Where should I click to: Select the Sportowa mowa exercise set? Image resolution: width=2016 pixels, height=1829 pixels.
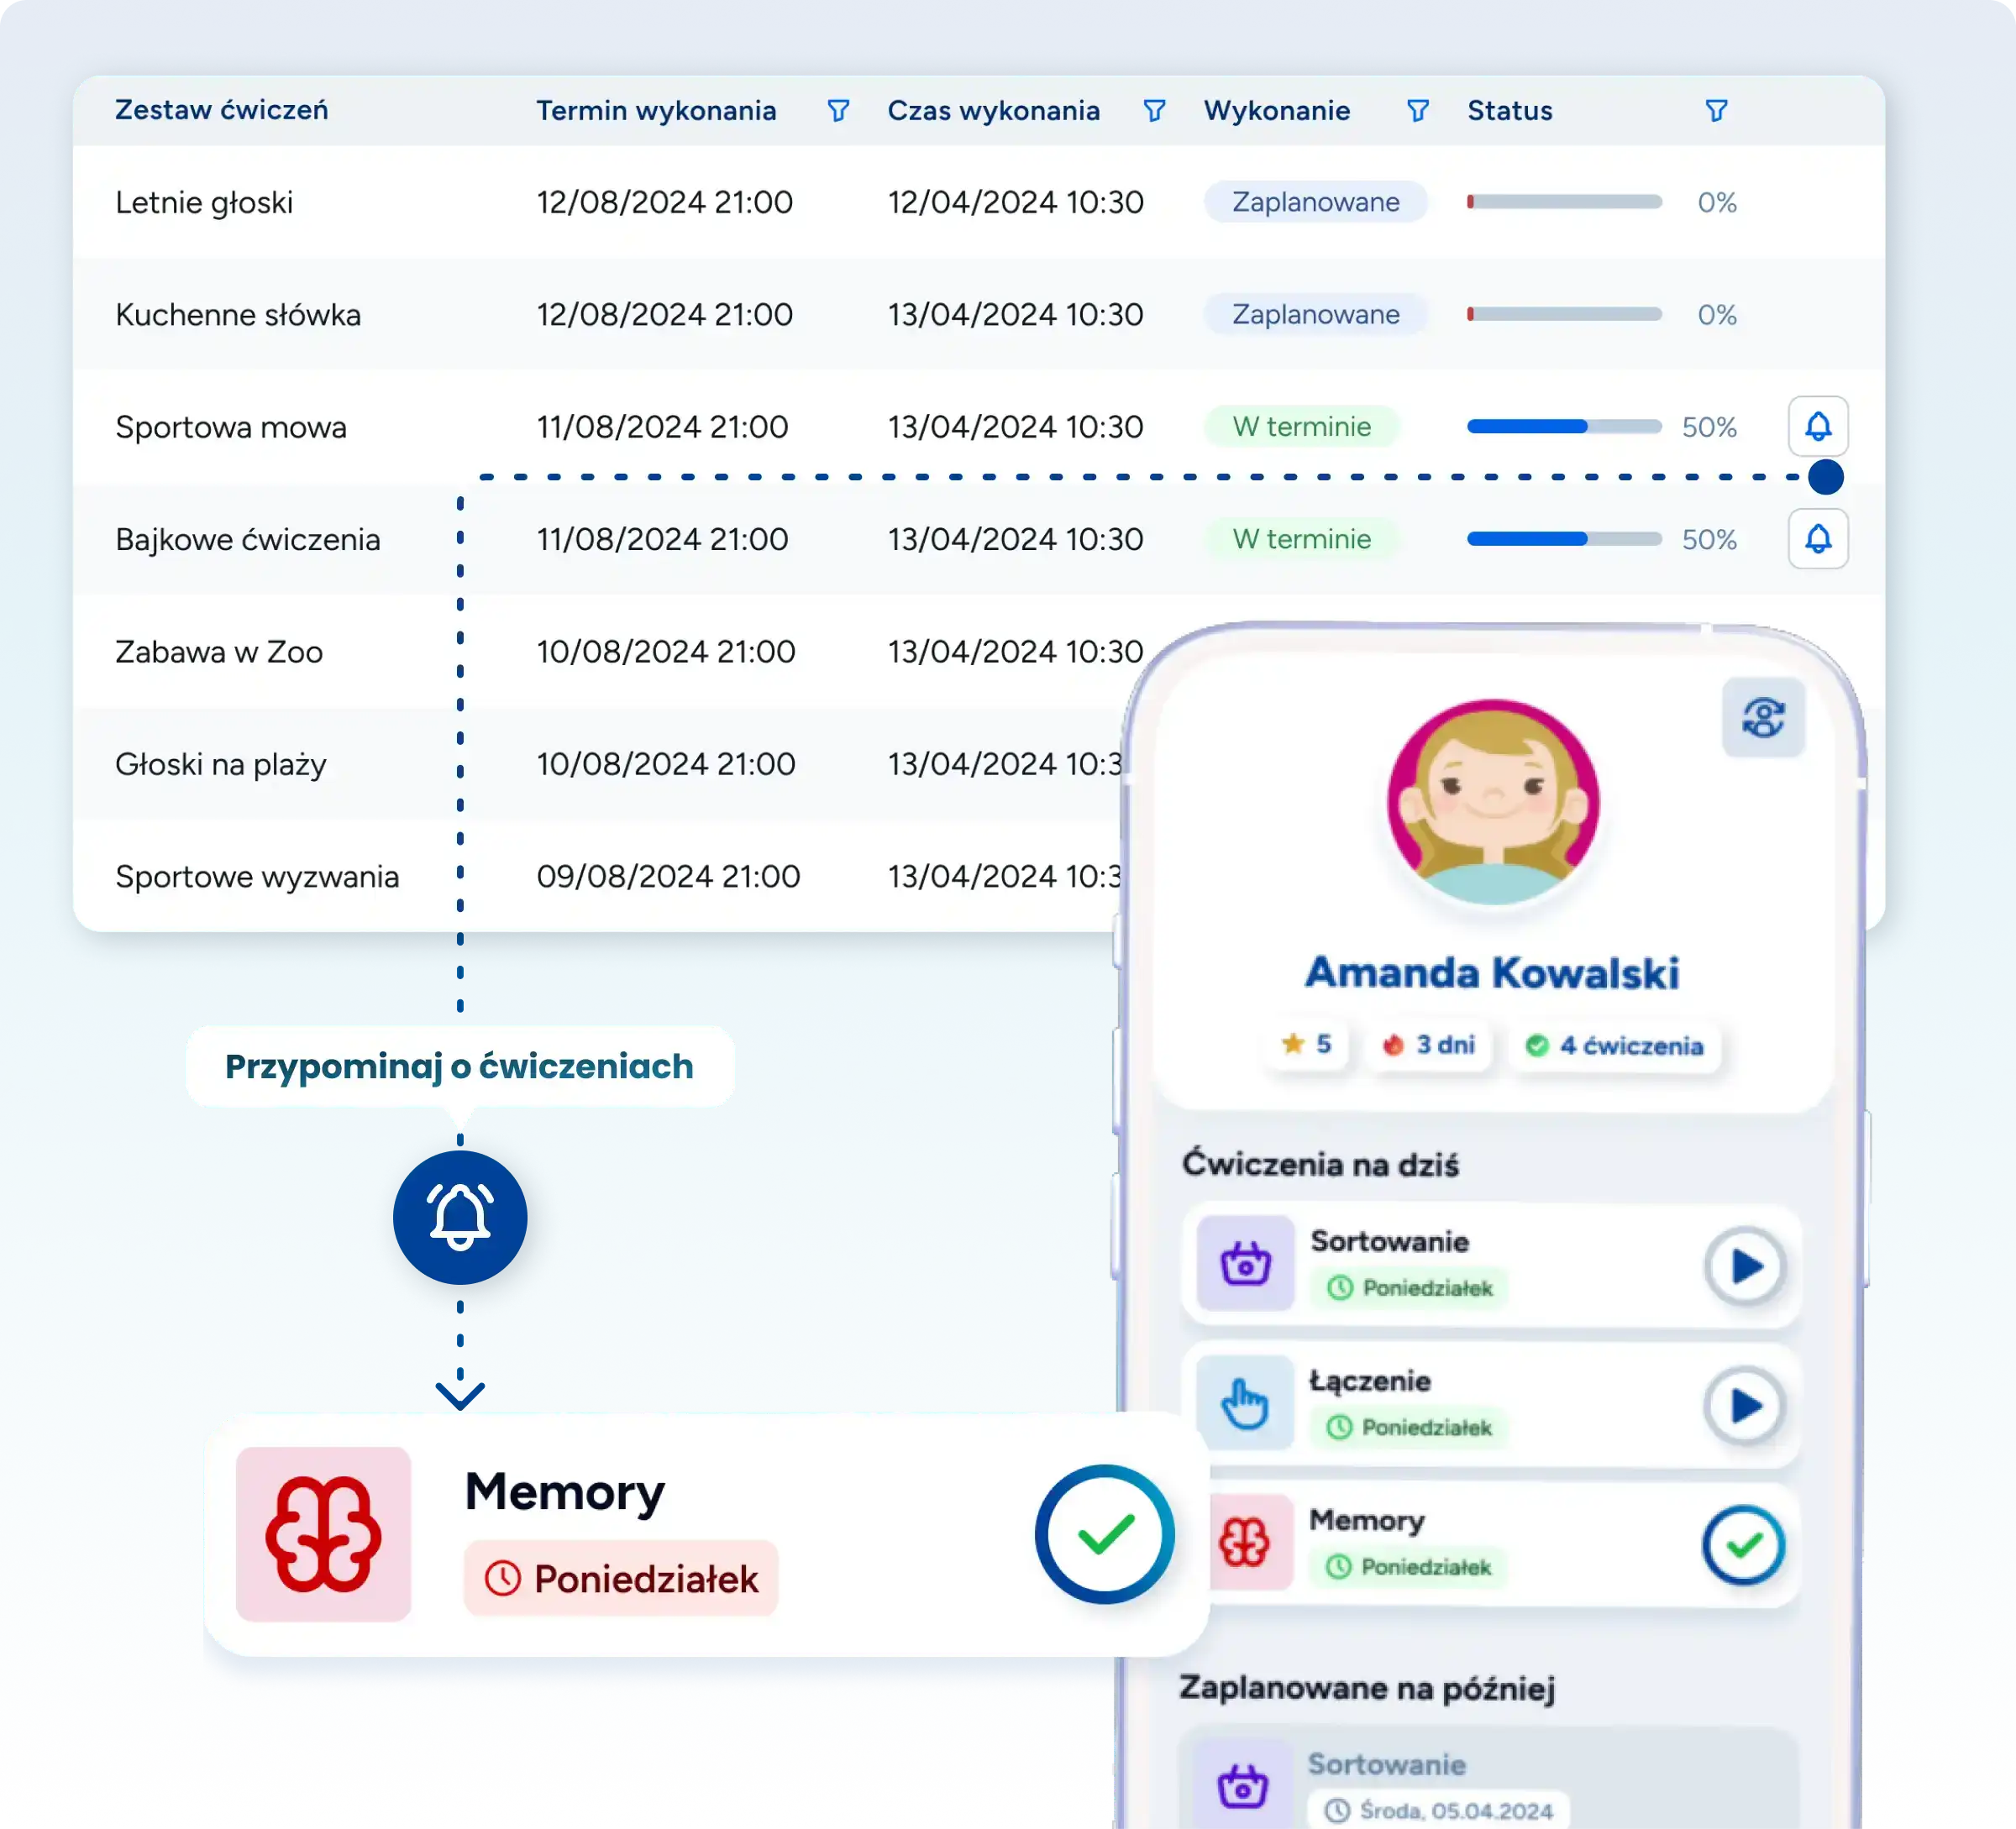pyautogui.click(x=231, y=427)
